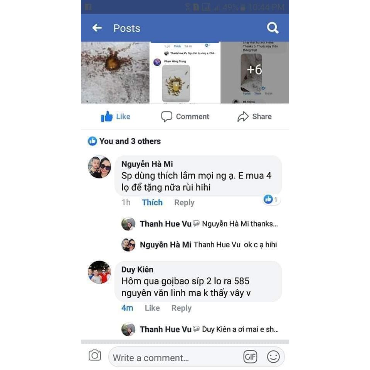The height and width of the screenshot is (370, 370).
Task: Open the GIF picker in comment box
Action: pyautogui.click(x=250, y=357)
